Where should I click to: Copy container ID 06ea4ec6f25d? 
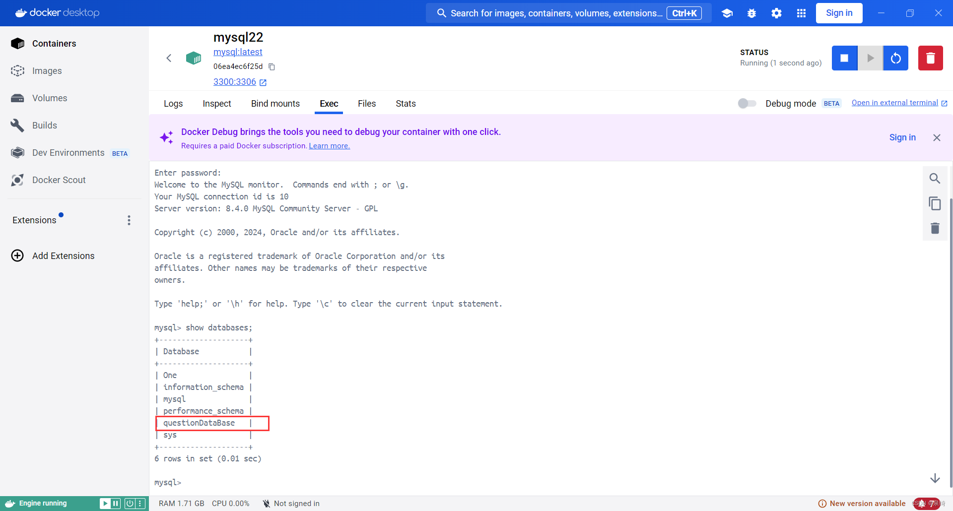tap(272, 66)
